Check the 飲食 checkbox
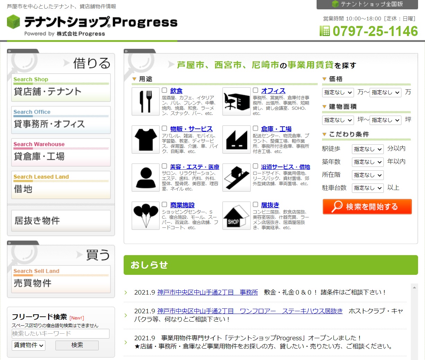Screen dimensions: 425x360 coord(165,90)
